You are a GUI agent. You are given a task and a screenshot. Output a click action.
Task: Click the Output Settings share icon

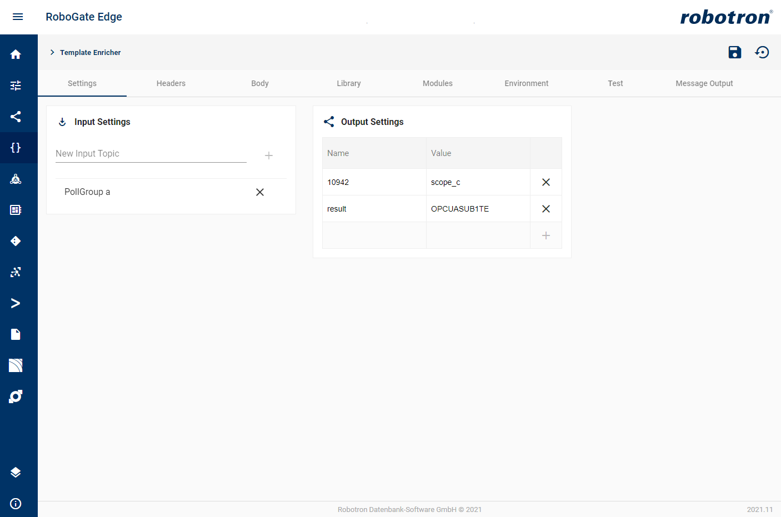pos(329,122)
